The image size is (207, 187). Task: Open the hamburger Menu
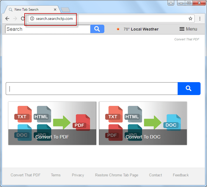tap(188, 29)
